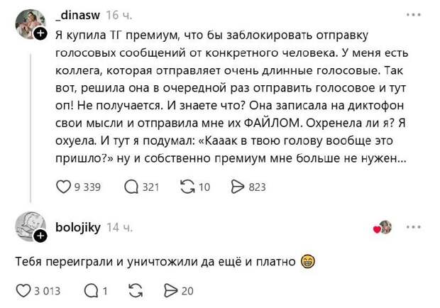
Task: View the _dinasw profile avatar
Action: (28, 23)
